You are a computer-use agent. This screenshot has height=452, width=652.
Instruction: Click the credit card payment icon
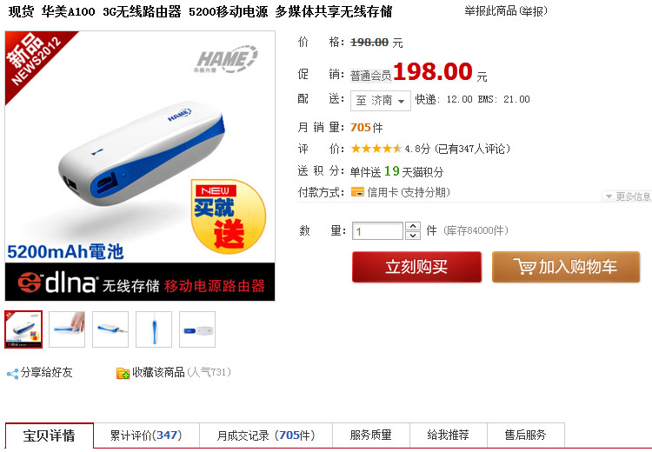pyautogui.click(x=357, y=192)
